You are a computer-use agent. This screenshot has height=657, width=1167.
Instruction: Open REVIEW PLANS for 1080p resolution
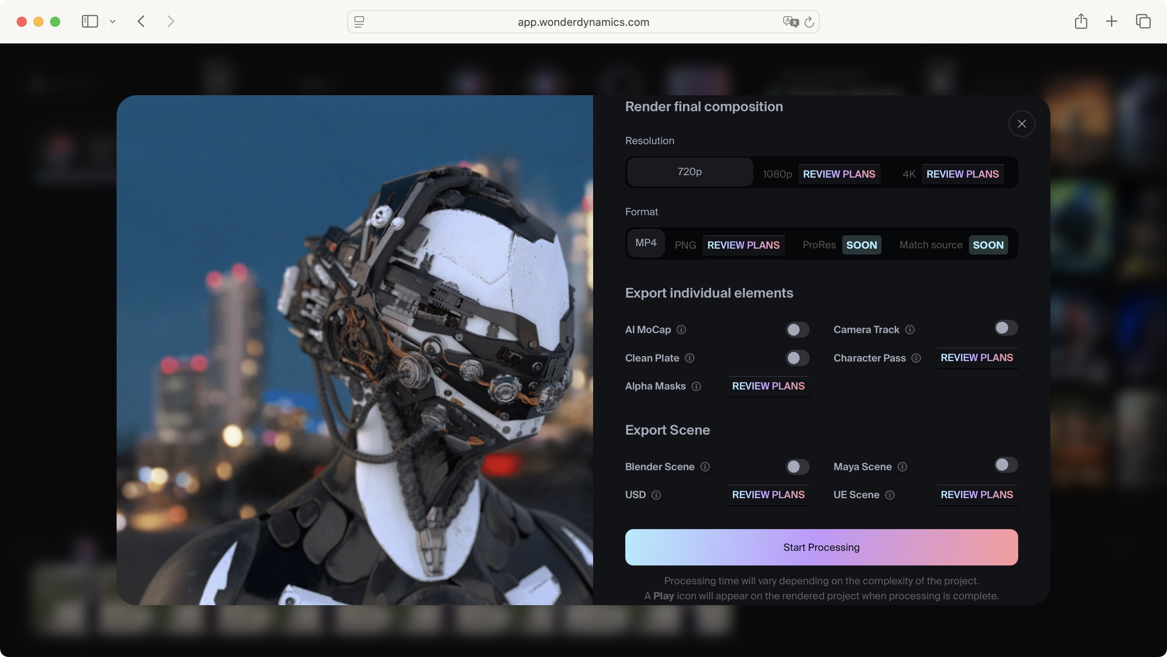(839, 174)
